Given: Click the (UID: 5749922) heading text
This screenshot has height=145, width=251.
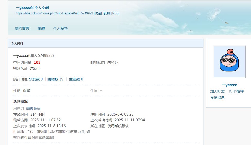Looking at the screenshot, I should click(41, 55).
